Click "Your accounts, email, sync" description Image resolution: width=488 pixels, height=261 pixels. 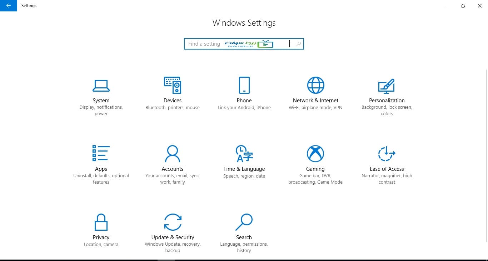(x=173, y=179)
